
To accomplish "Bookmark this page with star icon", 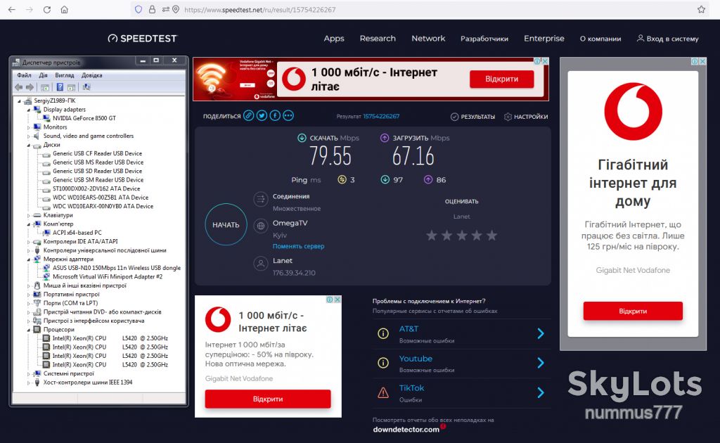I will coord(701,10).
